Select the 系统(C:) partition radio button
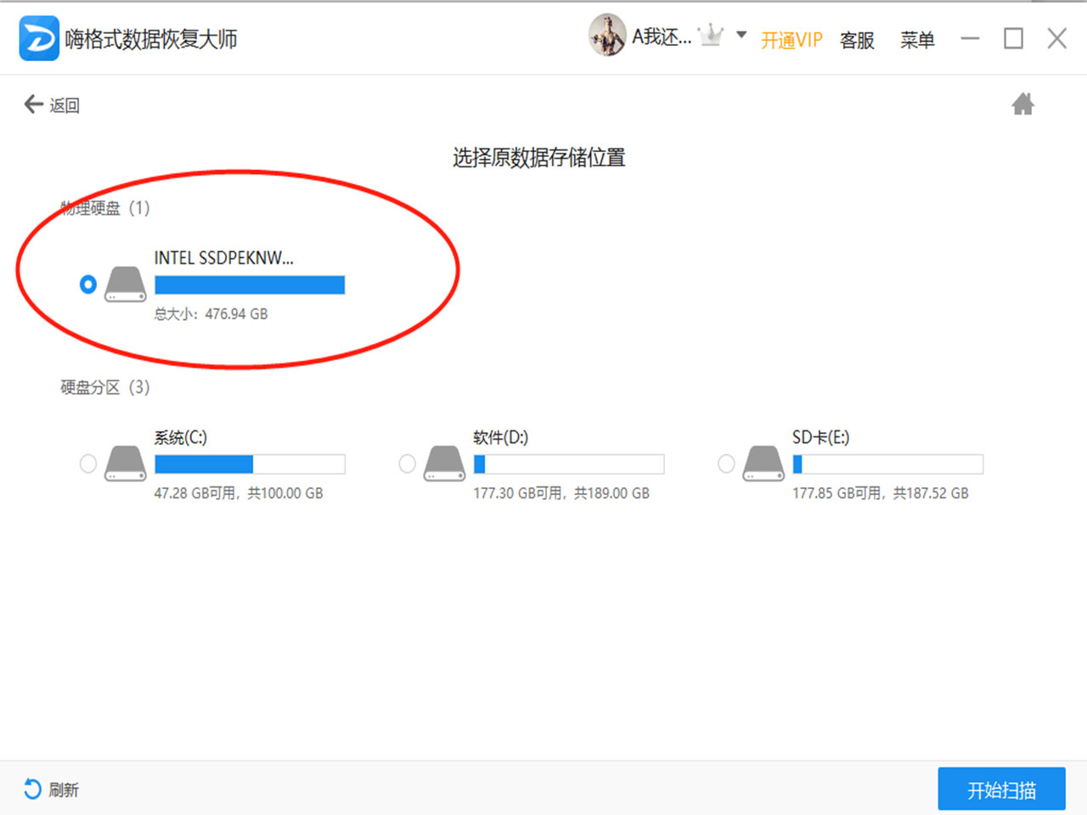1087x815 pixels. (x=87, y=464)
